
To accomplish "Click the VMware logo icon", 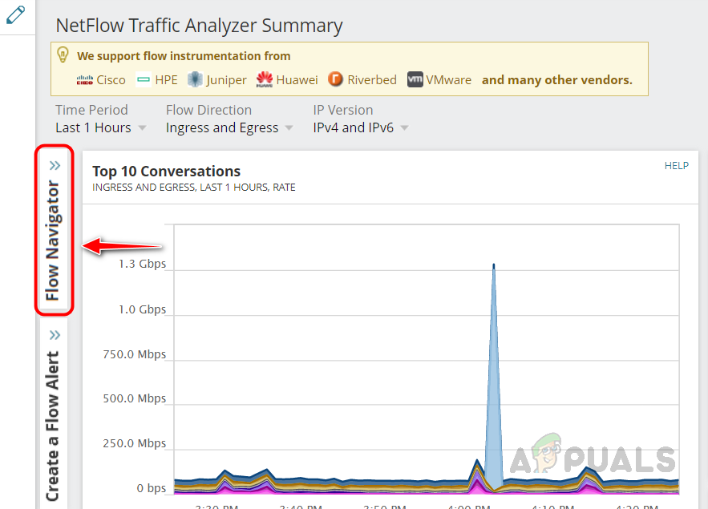I will 415,79.
